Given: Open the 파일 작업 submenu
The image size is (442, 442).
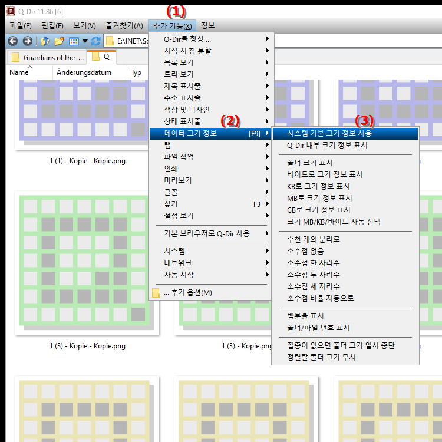Looking at the screenshot, I should [x=210, y=157].
